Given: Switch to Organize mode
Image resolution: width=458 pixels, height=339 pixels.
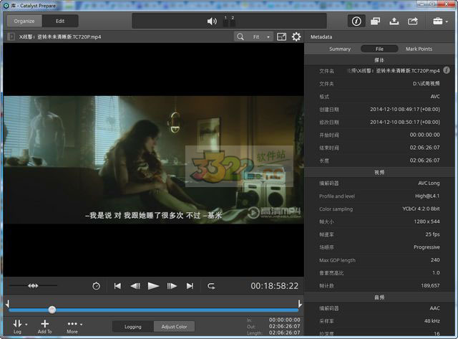Looking at the screenshot, I should tap(24, 21).
